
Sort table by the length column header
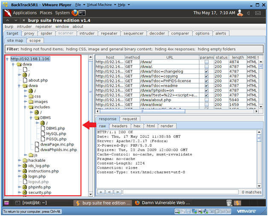tap(238, 58)
